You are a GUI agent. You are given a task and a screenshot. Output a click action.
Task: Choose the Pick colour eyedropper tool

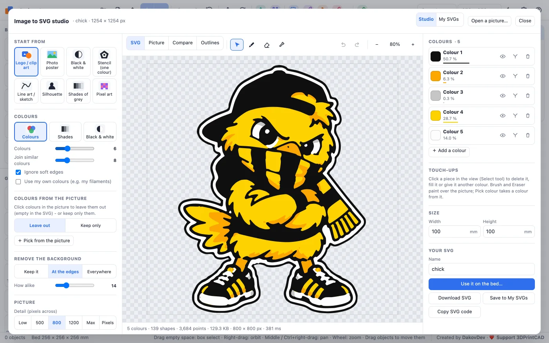coord(282,45)
